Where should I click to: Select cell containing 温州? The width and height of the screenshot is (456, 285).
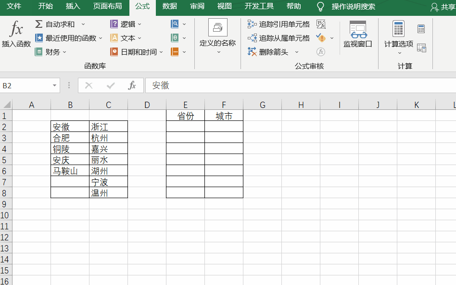pos(109,193)
